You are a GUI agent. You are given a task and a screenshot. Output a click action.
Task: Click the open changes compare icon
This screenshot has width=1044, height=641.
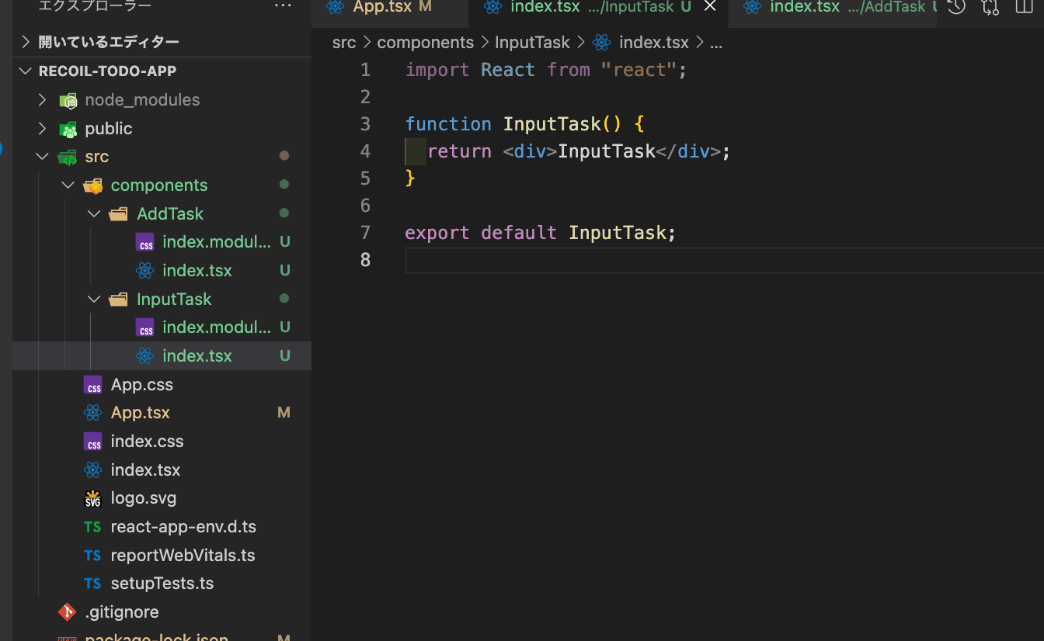(990, 7)
